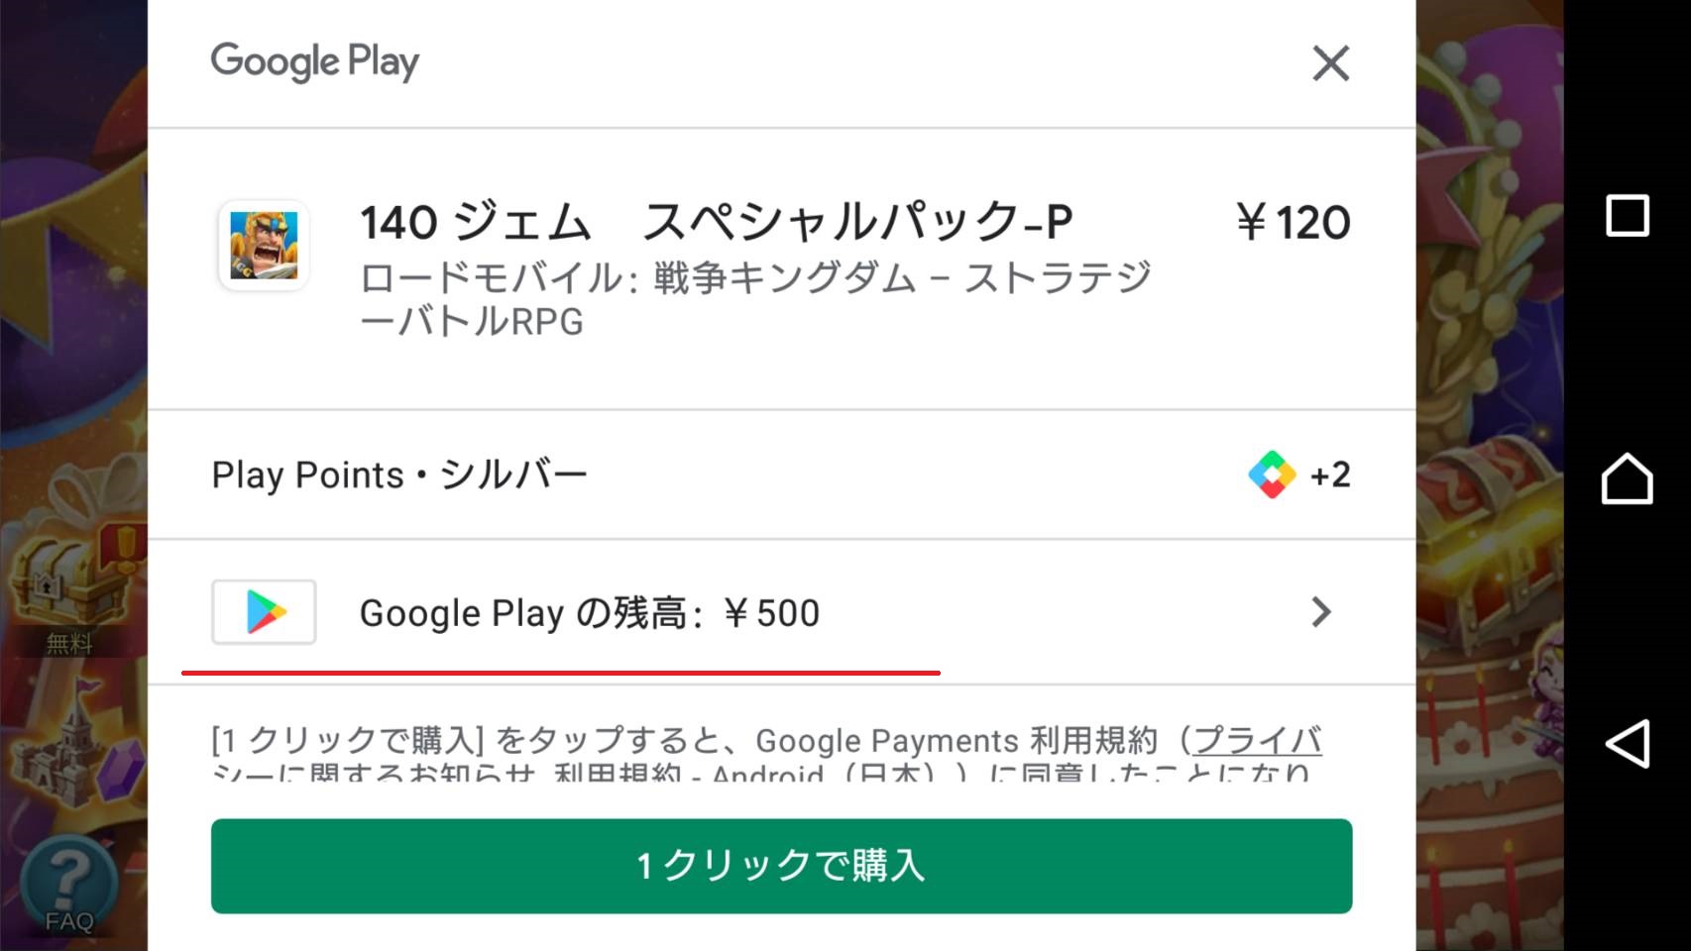Image resolution: width=1691 pixels, height=951 pixels.
Task: Buy with 1クリックで購入 button
Action: point(781,866)
